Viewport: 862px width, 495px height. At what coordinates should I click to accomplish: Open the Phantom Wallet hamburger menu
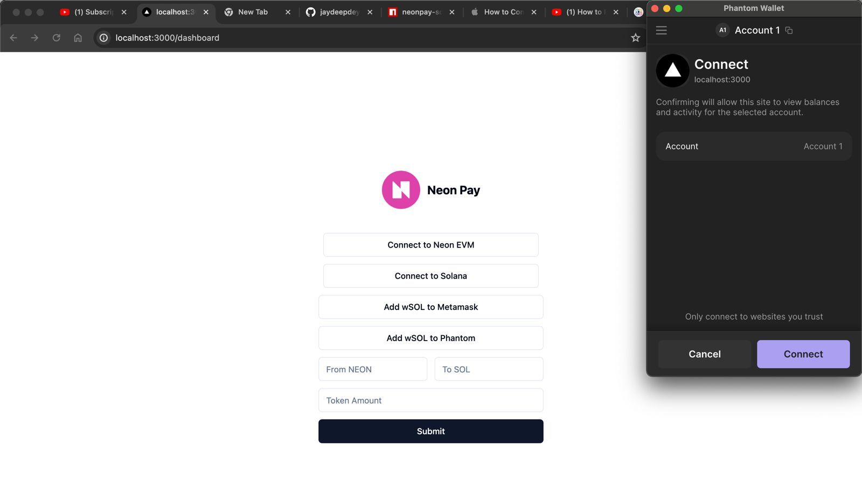[x=661, y=31]
